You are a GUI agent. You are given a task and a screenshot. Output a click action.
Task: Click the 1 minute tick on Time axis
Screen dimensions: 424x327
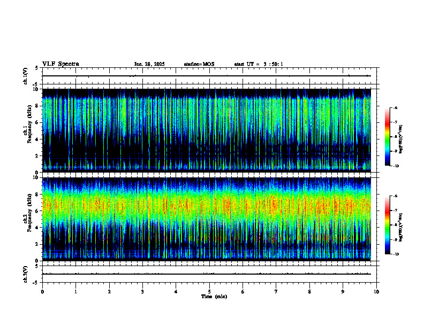(x=75, y=292)
